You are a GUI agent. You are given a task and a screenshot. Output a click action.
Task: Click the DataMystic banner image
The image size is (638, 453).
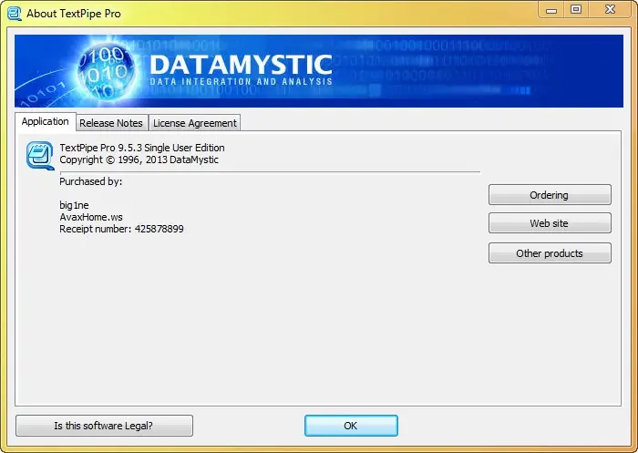319,71
